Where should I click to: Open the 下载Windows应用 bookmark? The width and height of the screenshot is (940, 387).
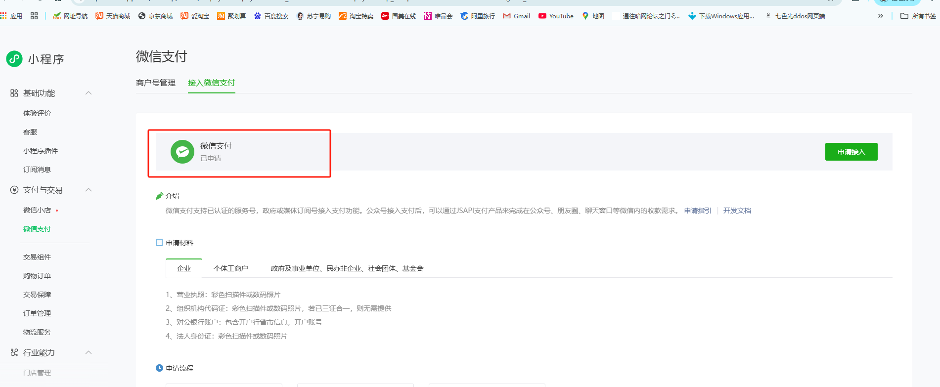coord(721,16)
